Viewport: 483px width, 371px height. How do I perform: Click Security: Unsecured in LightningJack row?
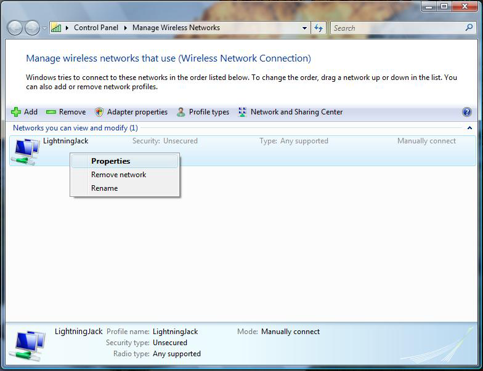tap(165, 141)
